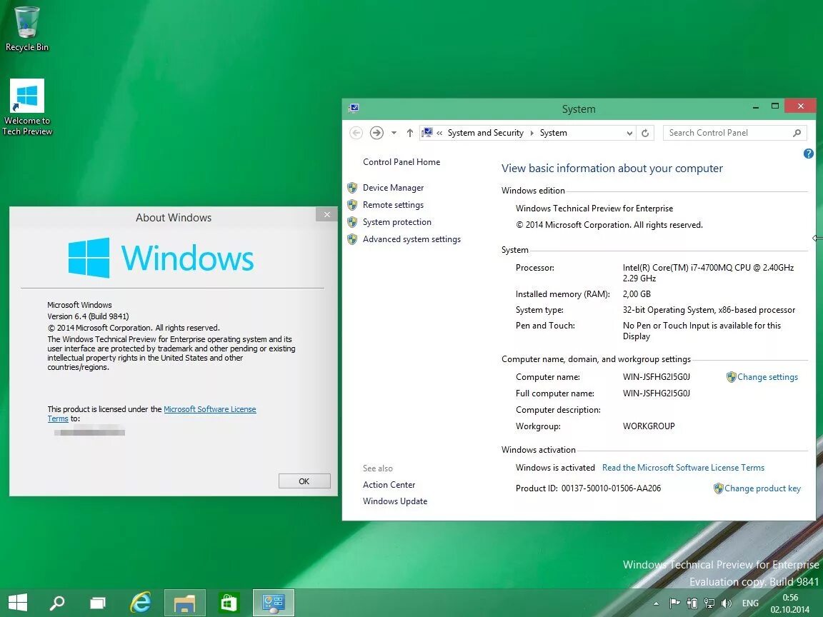
Task: Click the '2,00 GB' installed memory value
Action: point(637,294)
